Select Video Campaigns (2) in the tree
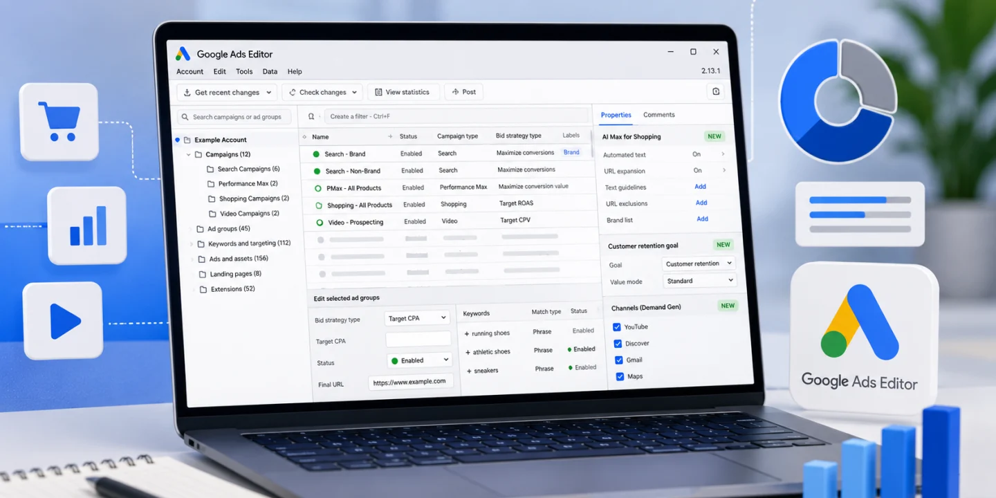996x498 pixels. tap(250, 214)
